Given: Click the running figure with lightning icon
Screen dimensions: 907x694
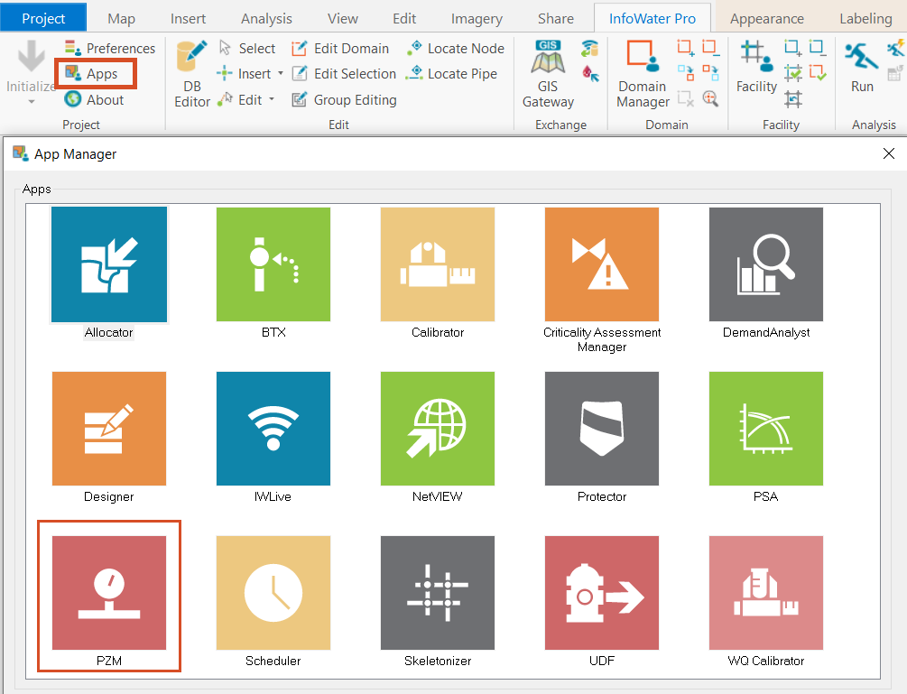Looking at the screenshot, I should (896, 48).
